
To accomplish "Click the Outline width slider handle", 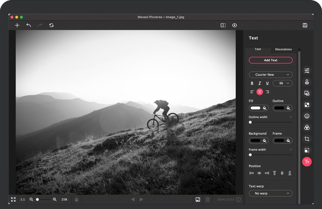I will [250, 122].
